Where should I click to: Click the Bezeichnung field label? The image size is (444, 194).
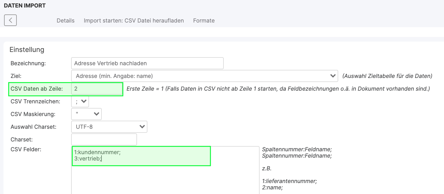[x=28, y=64]
